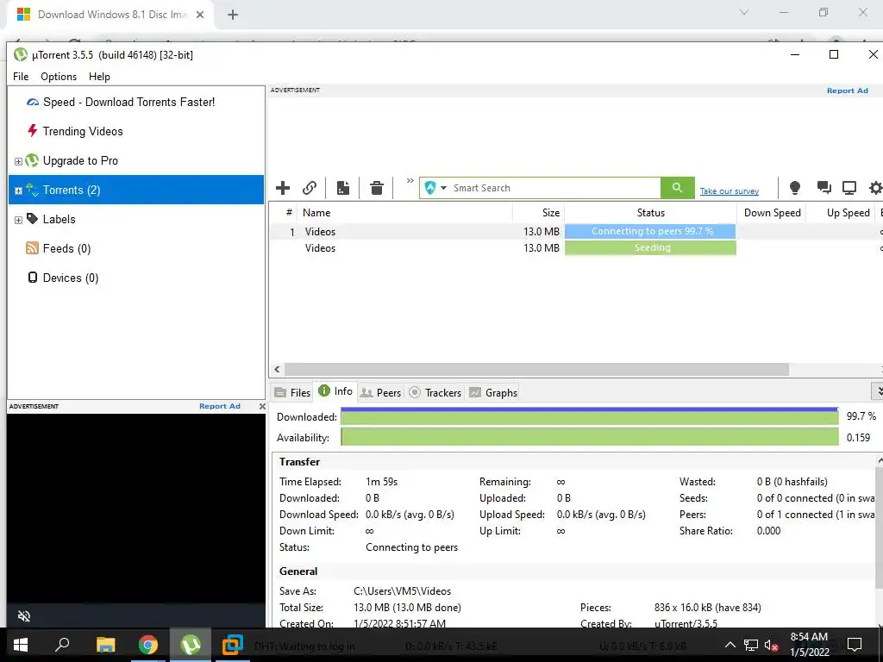The height and width of the screenshot is (662, 883).
Task: Open the Take our survey link
Action: click(x=730, y=191)
